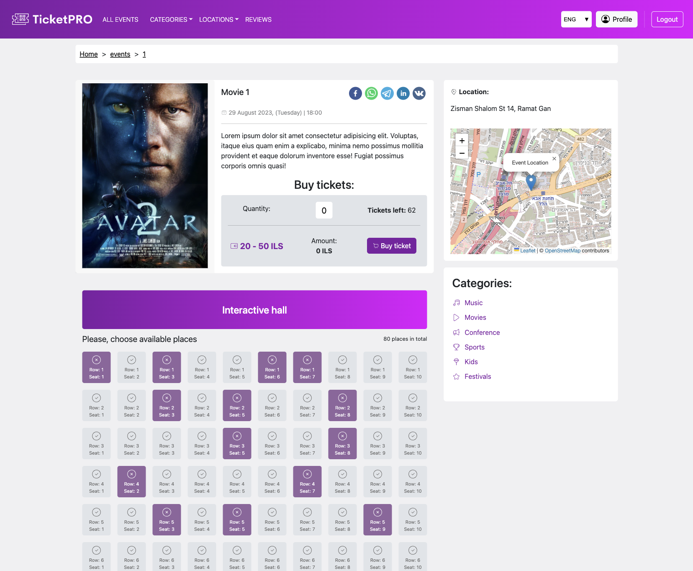Viewport: 693px width, 571px height.
Task: Click the TicketPRO logo
Action: tap(52, 19)
